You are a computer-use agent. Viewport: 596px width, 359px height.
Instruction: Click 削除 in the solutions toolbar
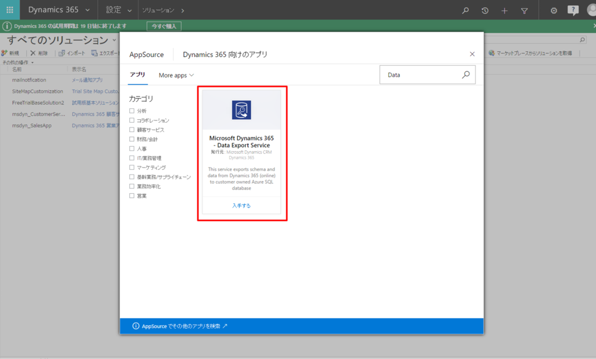[39, 53]
